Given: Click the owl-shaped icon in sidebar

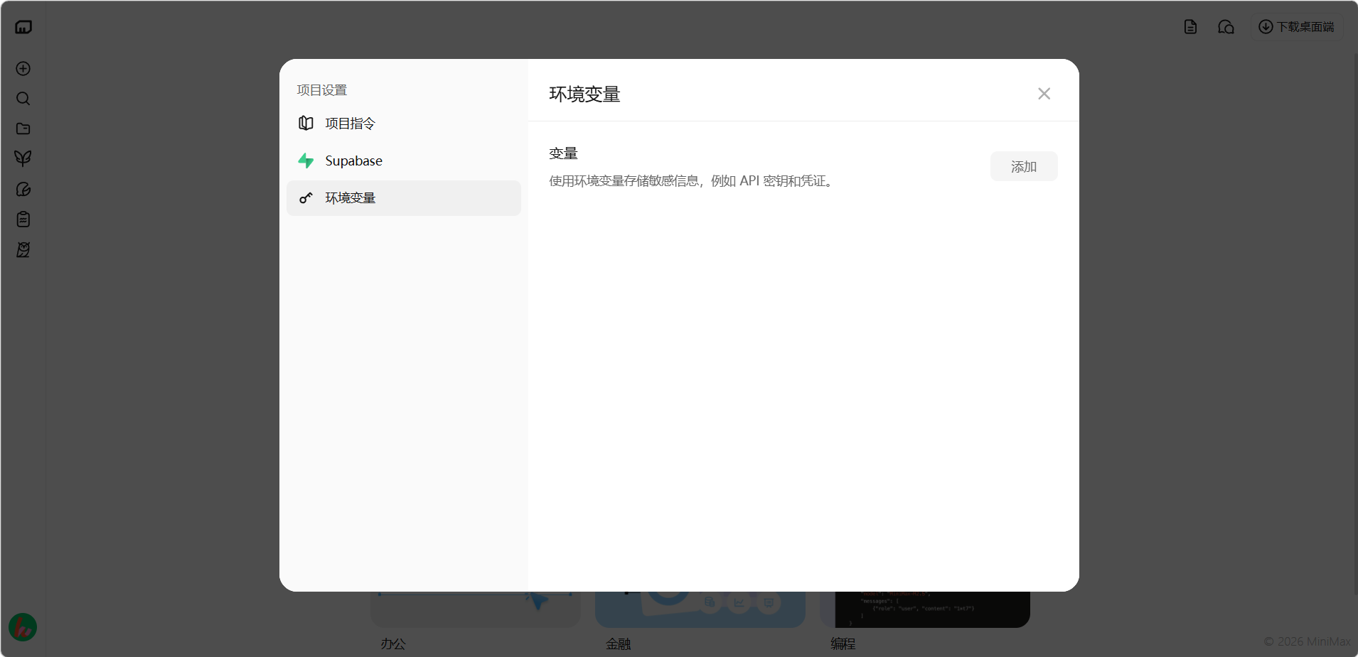Looking at the screenshot, I should (23, 249).
